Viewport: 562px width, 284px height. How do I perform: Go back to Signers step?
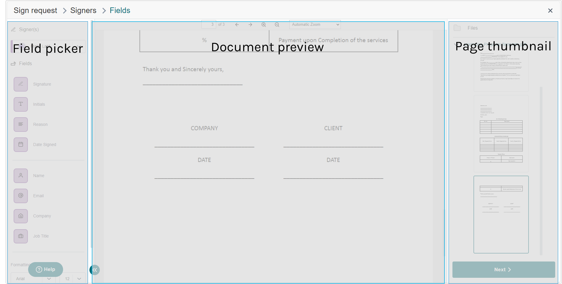coord(83,10)
